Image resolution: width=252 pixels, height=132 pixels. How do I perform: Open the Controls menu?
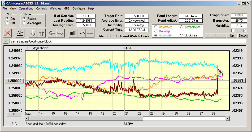pyautogui.click(x=41, y=8)
